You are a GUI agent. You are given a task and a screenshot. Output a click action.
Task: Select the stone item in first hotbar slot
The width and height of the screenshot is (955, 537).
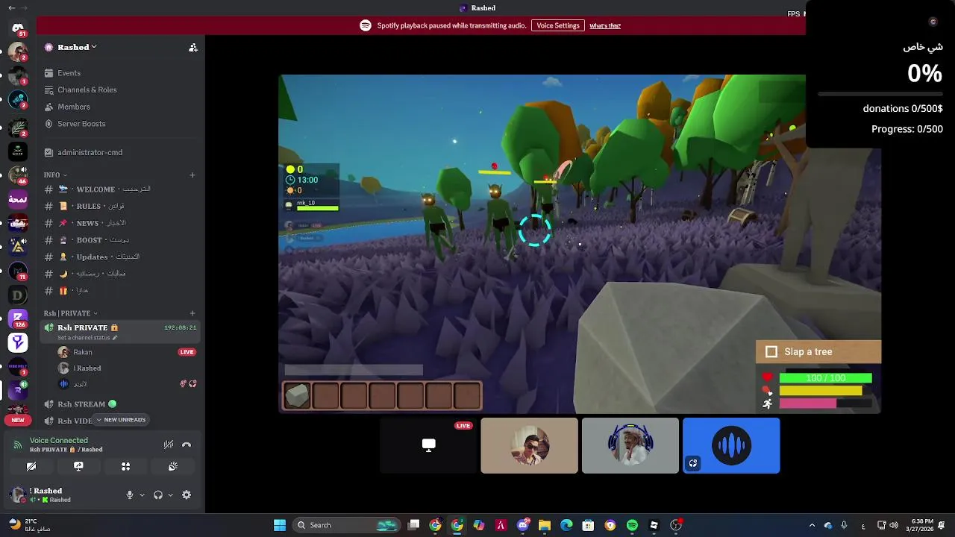click(x=297, y=396)
